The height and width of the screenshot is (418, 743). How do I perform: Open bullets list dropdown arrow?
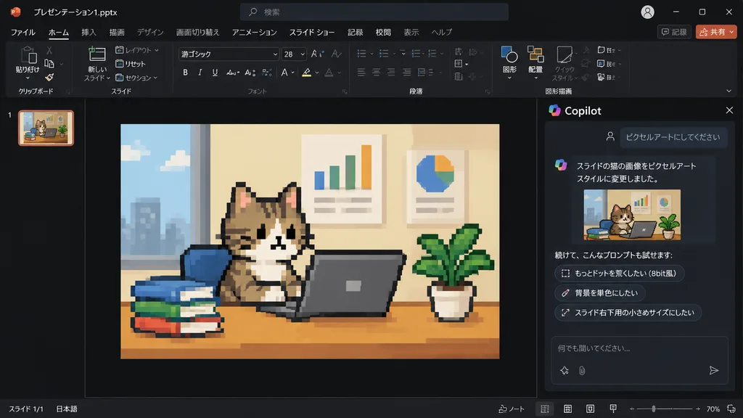coord(371,53)
